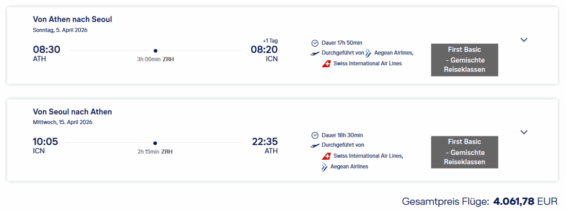Click the clock icon beside Dauer 18h 30min

pyautogui.click(x=315, y=136)
